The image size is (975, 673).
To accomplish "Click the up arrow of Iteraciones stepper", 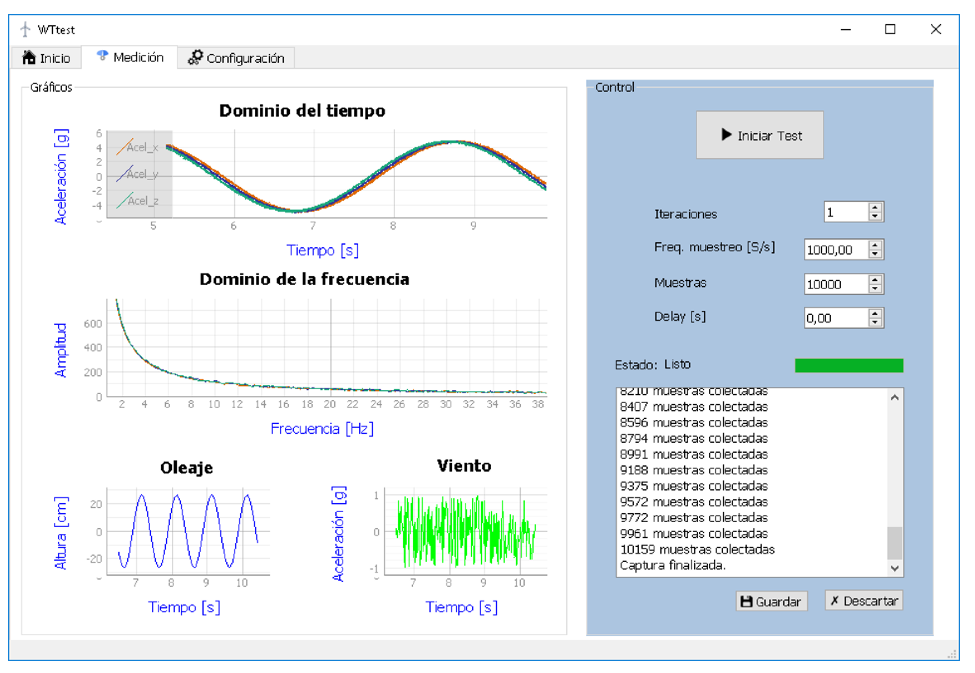I will [875, 208].
